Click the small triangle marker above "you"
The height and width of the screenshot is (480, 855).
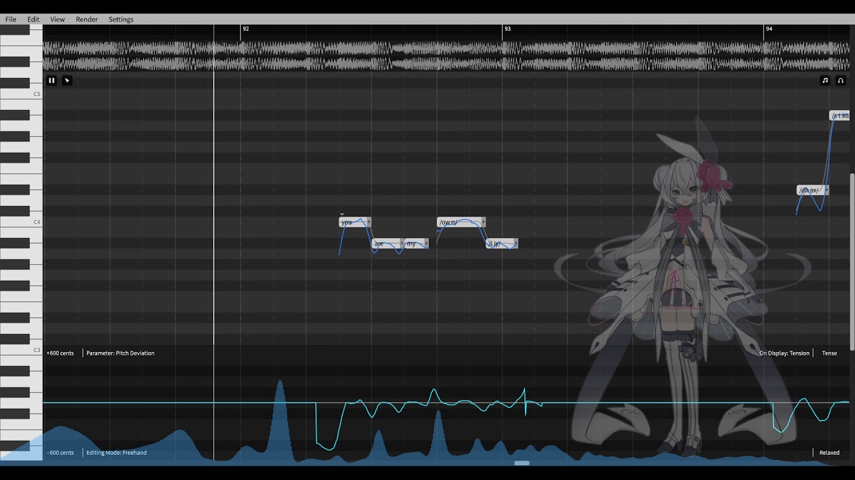pos(342,215)
